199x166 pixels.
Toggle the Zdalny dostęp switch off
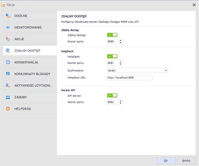tap(112, 35)
